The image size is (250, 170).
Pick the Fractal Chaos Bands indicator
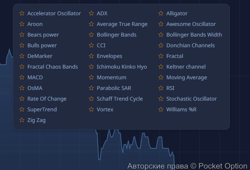pos(53,67)
